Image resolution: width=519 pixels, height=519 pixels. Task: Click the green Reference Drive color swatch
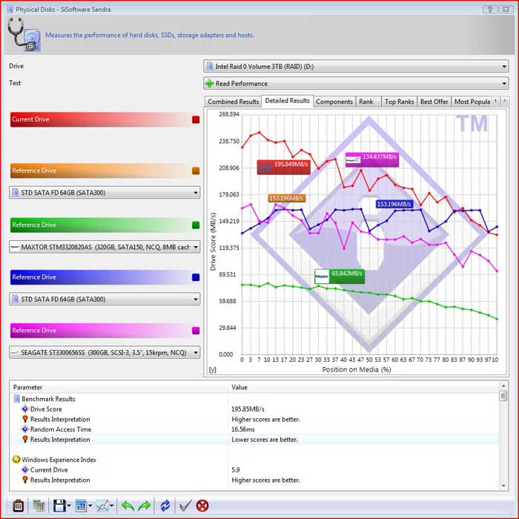196,225
